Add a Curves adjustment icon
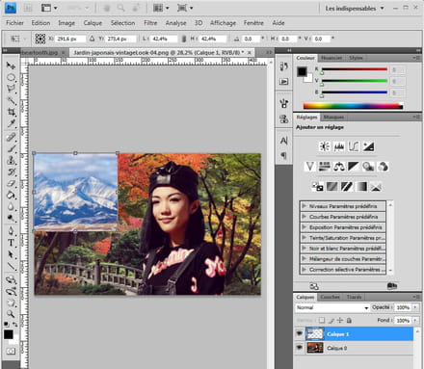 pyautogui.click(x=354, y=146)
